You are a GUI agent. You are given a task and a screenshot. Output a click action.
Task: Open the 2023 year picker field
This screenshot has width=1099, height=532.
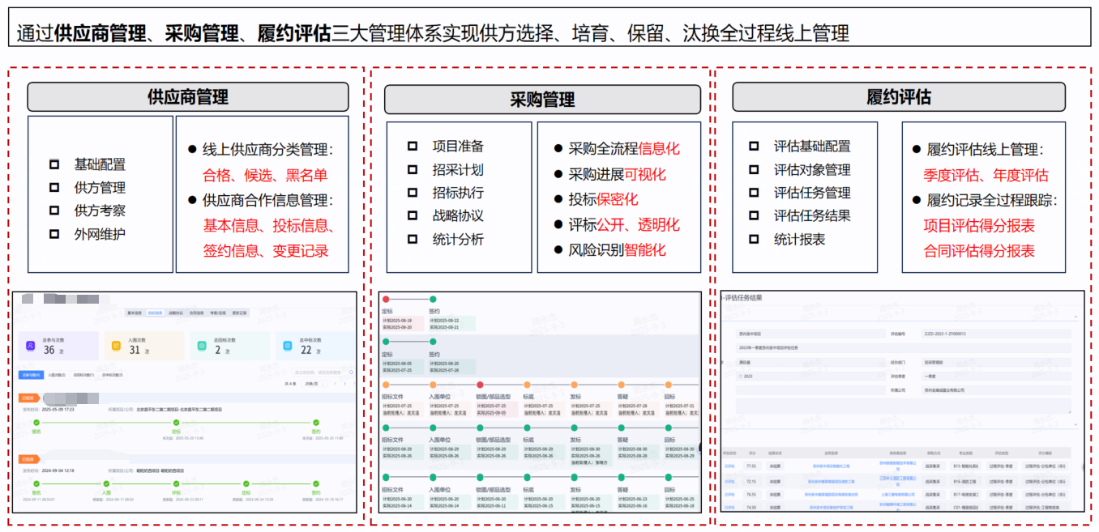pyautogui.click(x=810, y=377)
